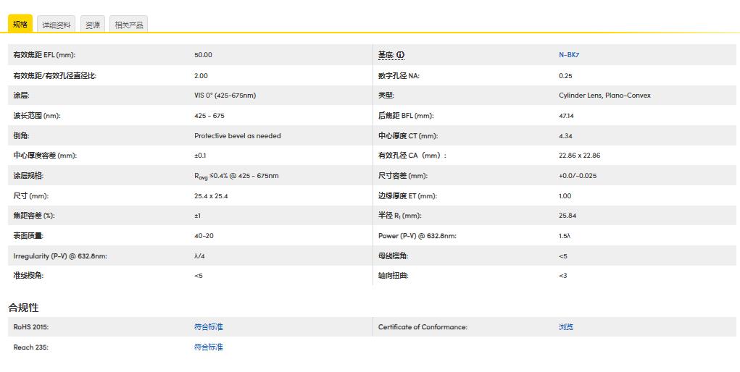The image size is (740, 372).
Task: Click 'Cylinder Lens, Plano-Convex' type value
Action: 604,96
